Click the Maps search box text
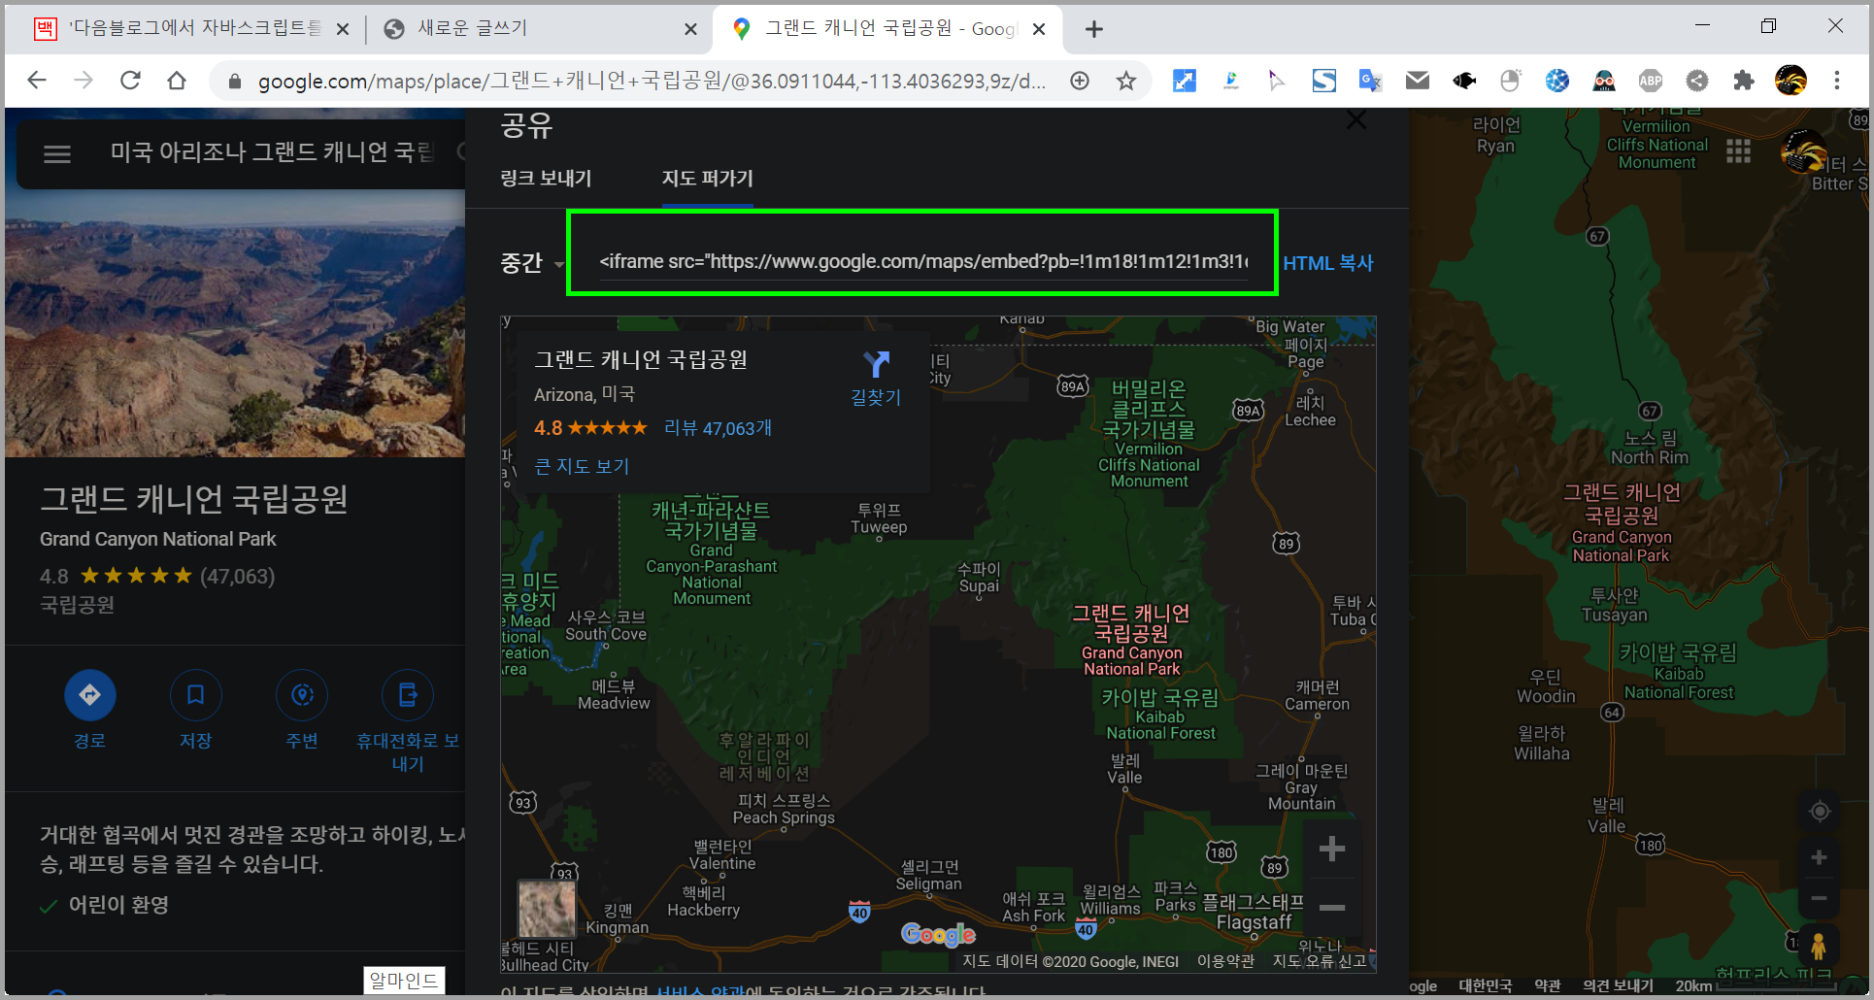Viewport: 1874px width, 1000px height. tap(271, 152)
